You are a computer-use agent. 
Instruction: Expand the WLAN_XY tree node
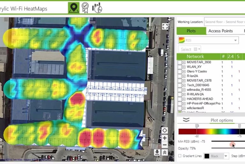pos(184,67)
